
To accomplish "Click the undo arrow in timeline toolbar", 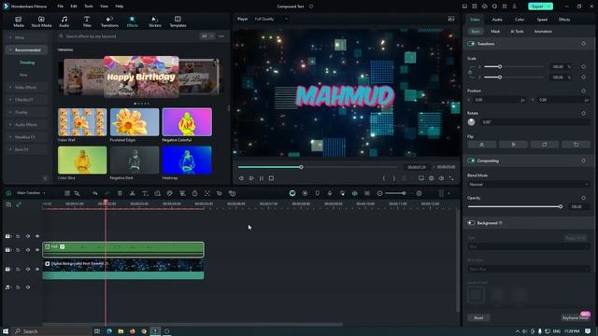I will tap(95, 193).
